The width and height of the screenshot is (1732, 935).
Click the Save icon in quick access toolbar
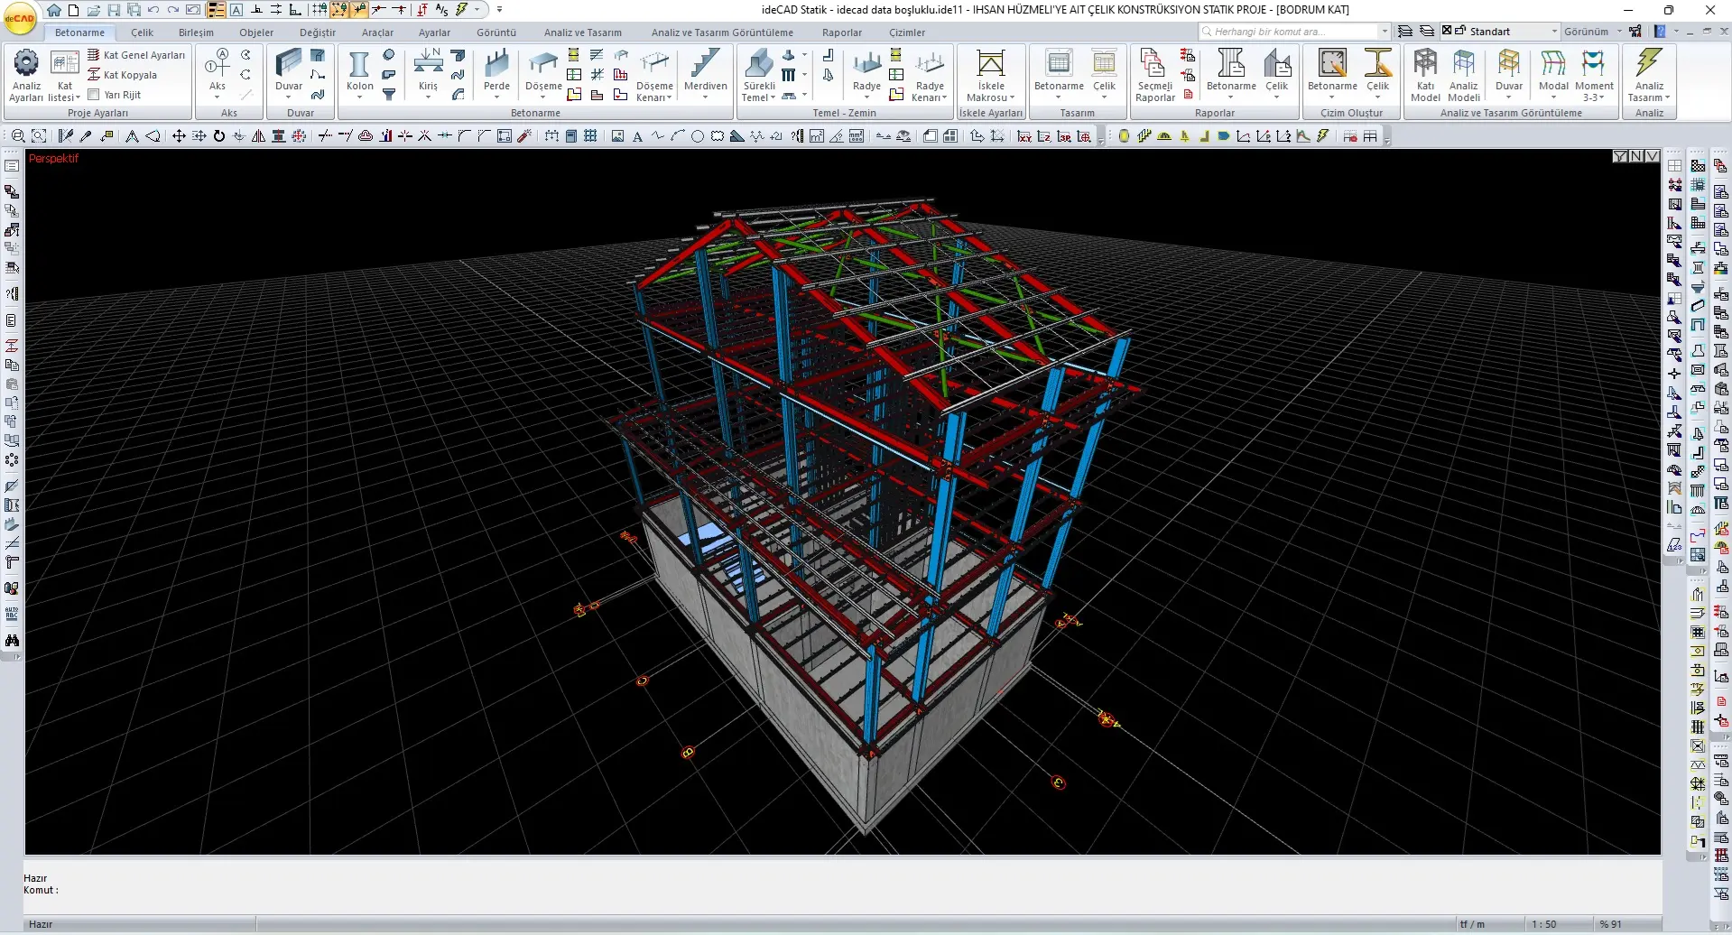click(x=114, y=10)
